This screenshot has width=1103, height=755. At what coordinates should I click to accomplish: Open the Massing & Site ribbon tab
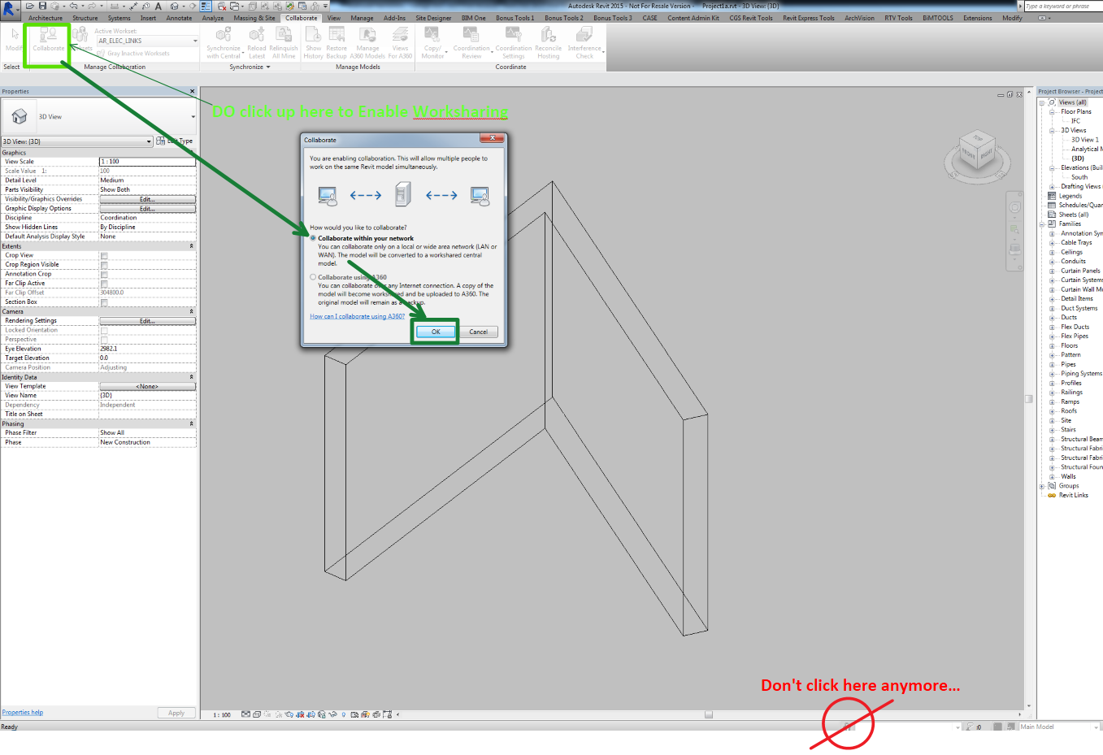(254, 18)
